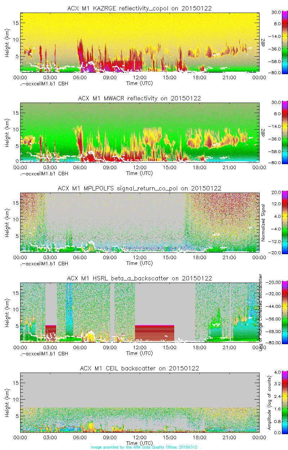Click the KAZRGE reflectivity_copol plot title
This screenshot has width=288, height=450.
pos(139,8)
